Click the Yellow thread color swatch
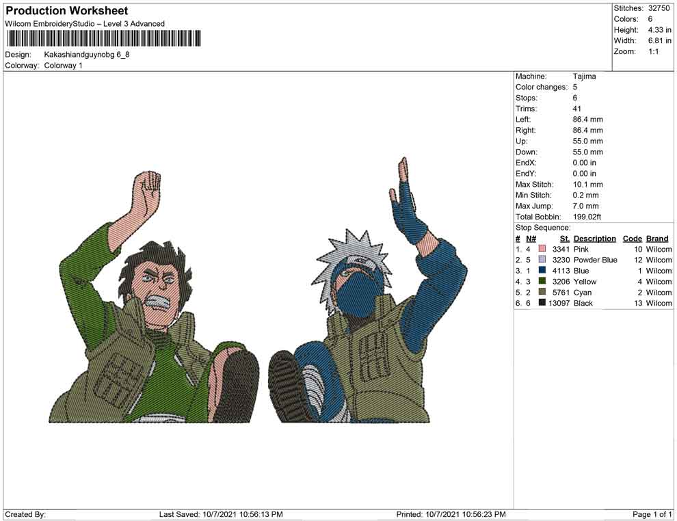Screen dimensions: 677x521 coord(542,281)
